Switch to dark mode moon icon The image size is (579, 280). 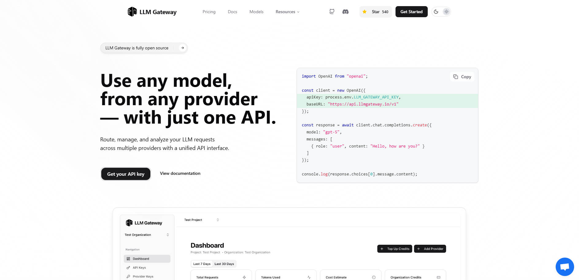436,12
